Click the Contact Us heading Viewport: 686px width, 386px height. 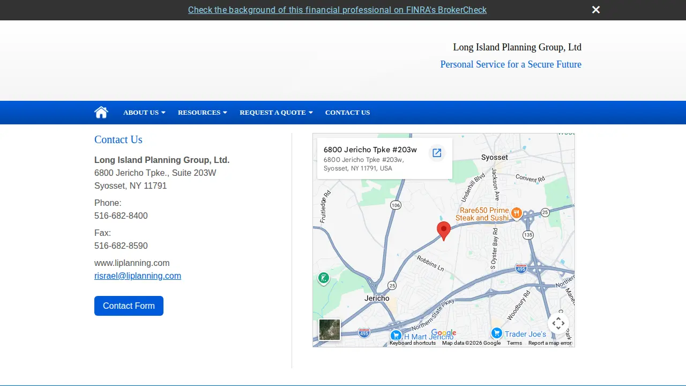(x=118, y=139)
